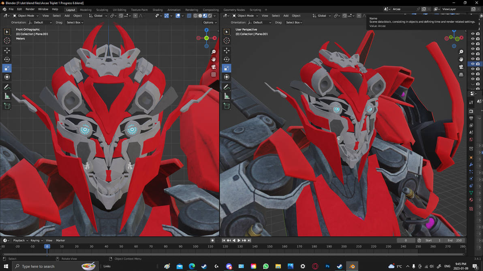Pick the Measure tool
This screenshot has height=271, width=483.
point(7,97)
